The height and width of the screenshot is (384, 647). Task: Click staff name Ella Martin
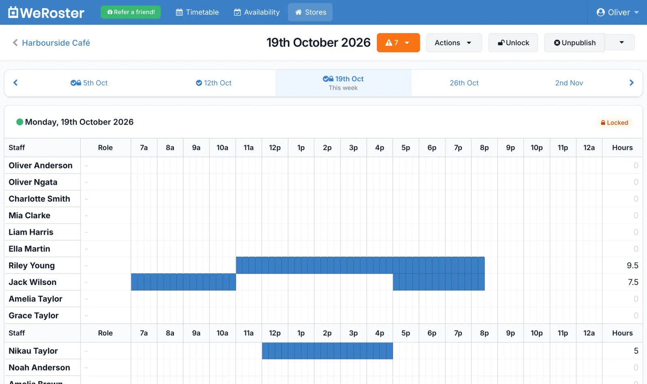29,249
